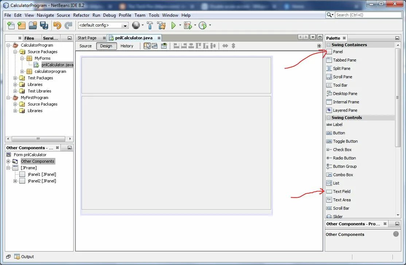Click the center vertically icon
The height and width of the screenshot is (265, 406).
pyautogui.click(x=213, y=46)
